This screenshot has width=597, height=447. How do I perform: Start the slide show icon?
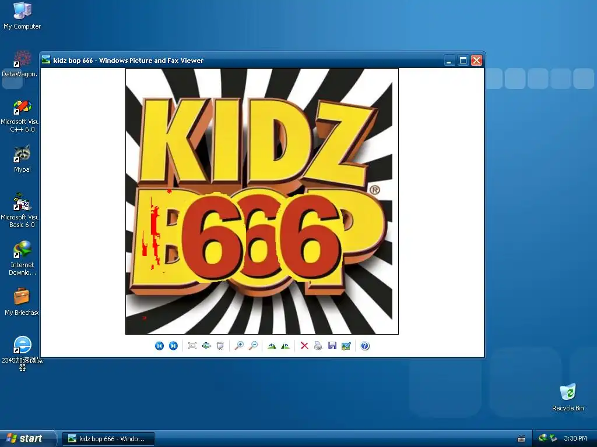pyautogui.click(x=220, y=346)
